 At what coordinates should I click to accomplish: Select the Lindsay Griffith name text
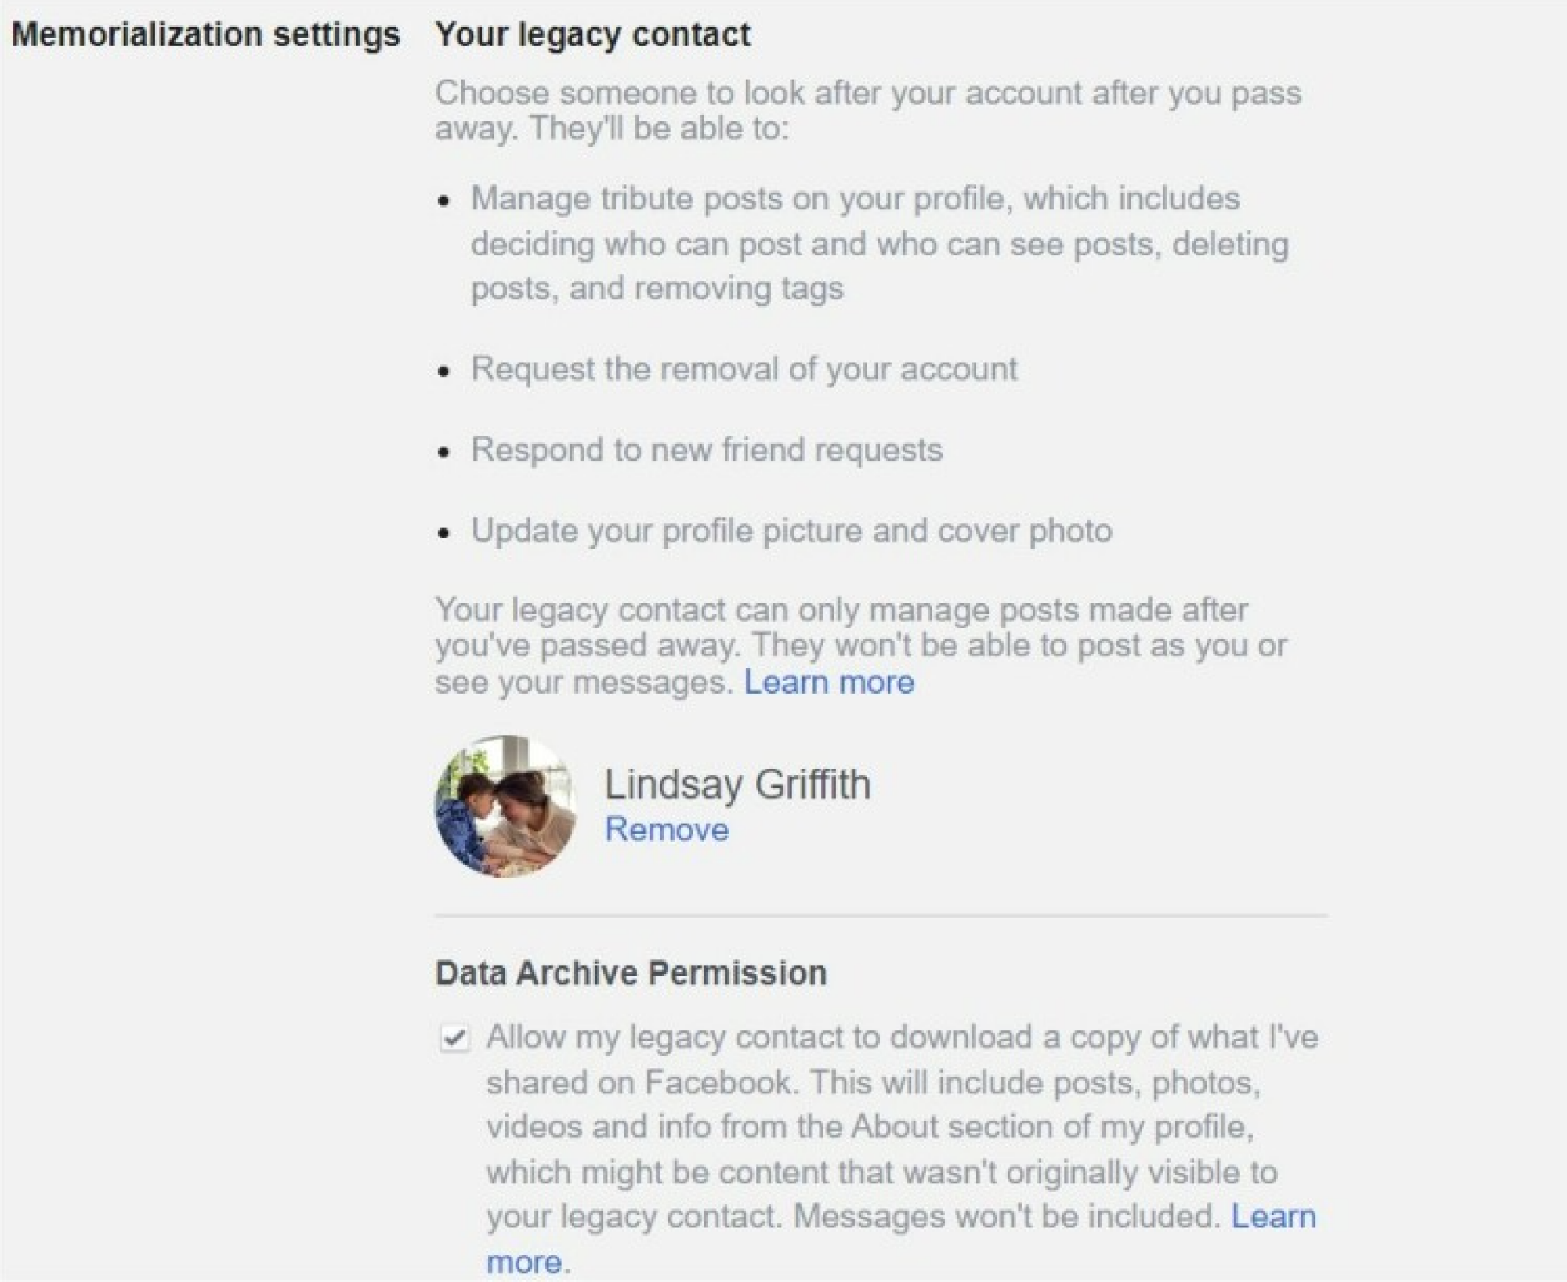pos(736,784)
